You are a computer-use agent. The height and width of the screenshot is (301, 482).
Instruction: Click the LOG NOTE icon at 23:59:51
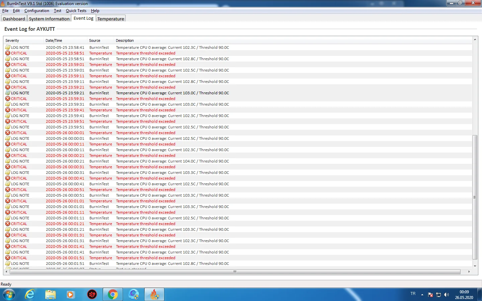[x=8, y=127]
